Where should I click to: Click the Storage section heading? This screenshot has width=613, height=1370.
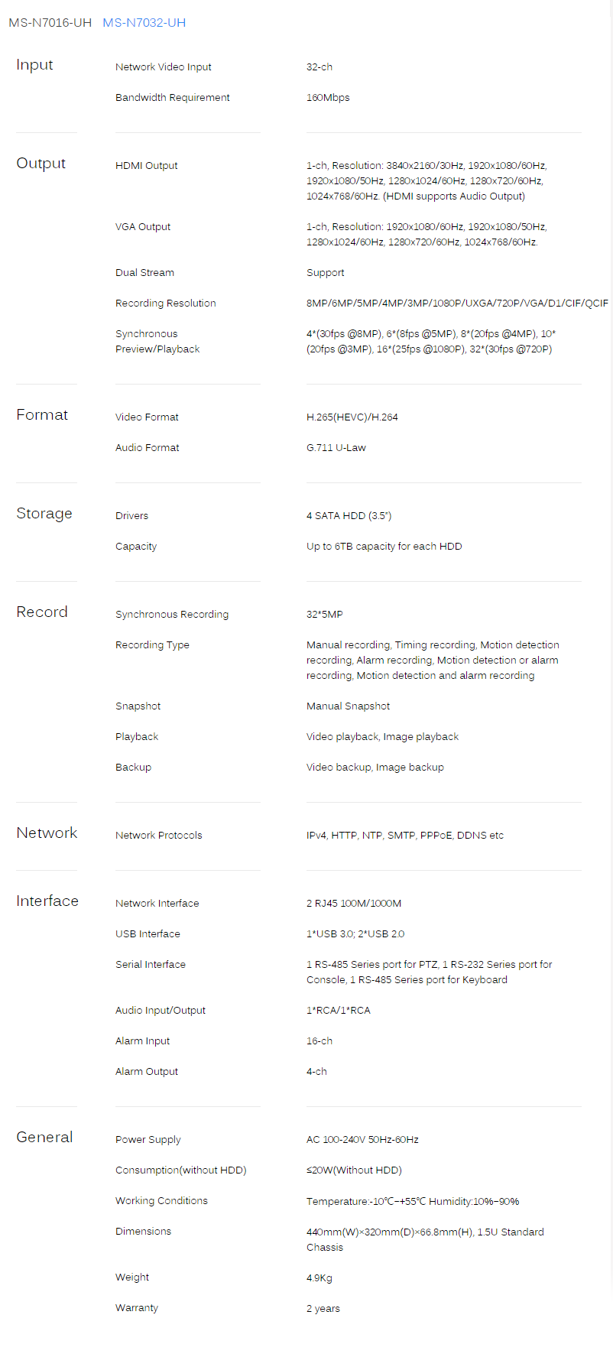tap(44, 514)
